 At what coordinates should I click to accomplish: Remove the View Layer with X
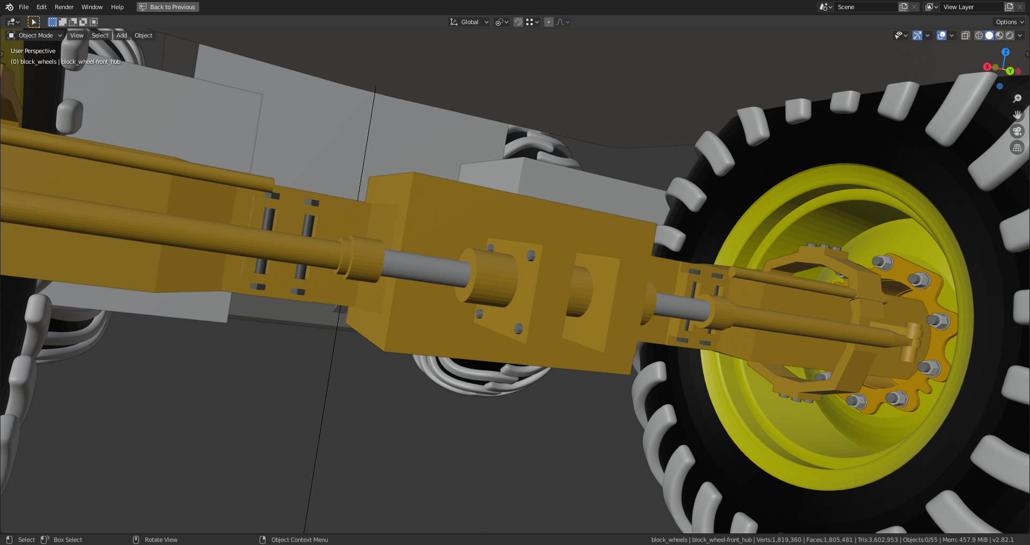(1020, 7)
